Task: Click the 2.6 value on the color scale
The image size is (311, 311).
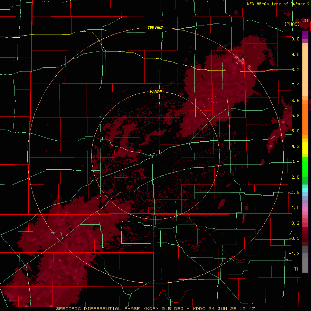Action: click(x=295, y=177)
